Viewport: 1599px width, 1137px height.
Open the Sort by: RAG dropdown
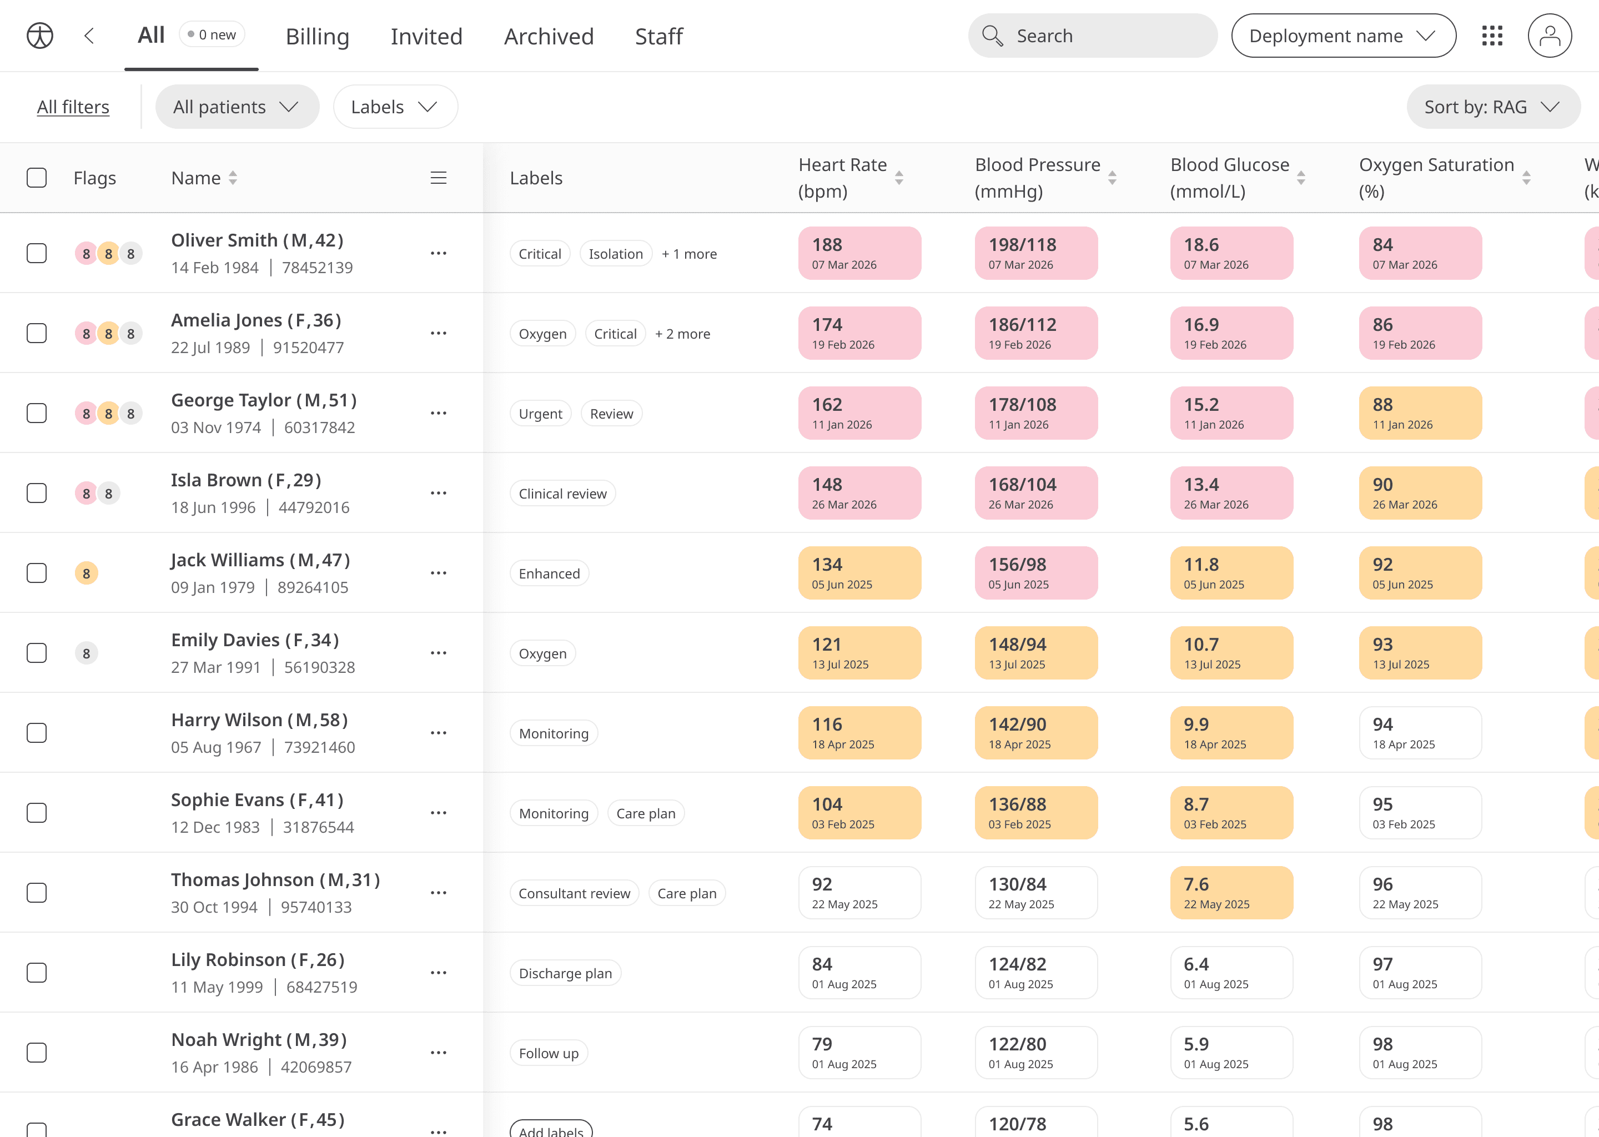[1492, 107]
